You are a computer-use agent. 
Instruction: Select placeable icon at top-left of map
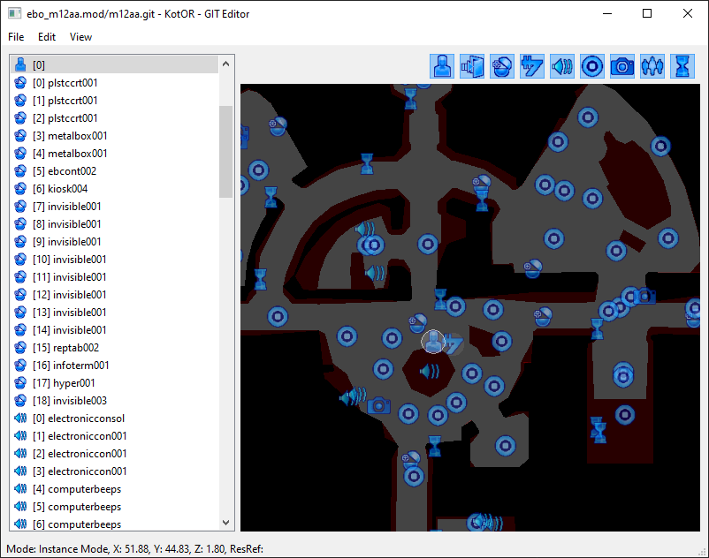coord(278,126)
